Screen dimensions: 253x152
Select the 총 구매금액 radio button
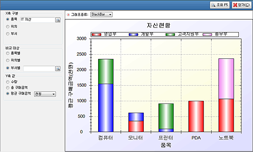coord(8,88)
